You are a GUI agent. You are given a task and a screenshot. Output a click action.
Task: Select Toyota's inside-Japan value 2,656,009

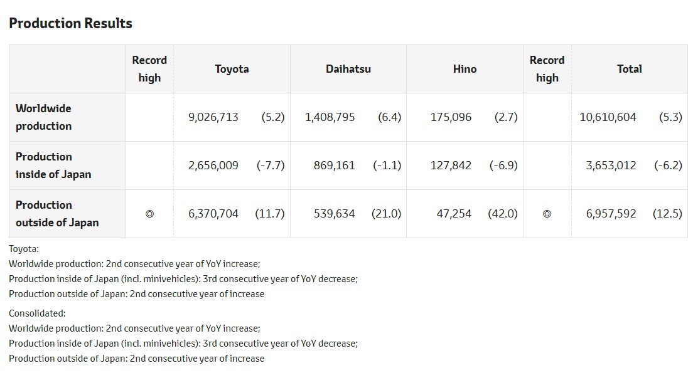[x=213, y=165]
